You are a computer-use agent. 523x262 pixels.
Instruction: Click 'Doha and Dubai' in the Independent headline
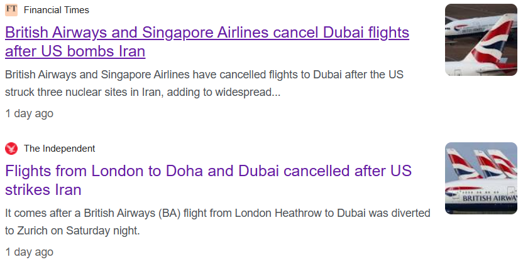coord(222,171)
